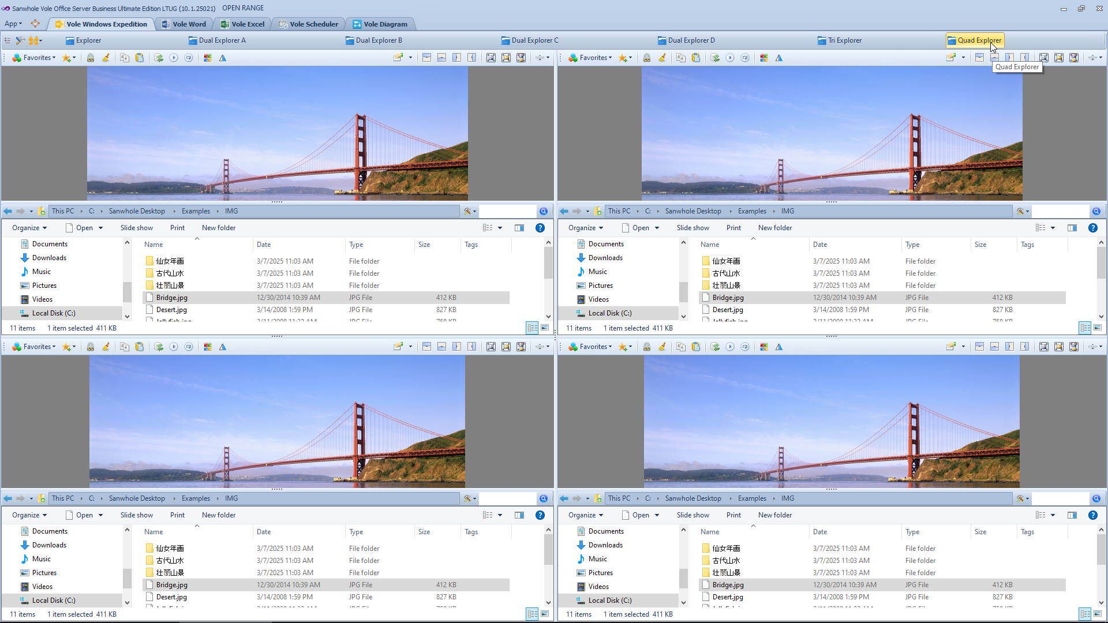This screenshot has width=1108, height=623.
Task: Click the blue triangle icon in bottom-right pane toolbar
Action: click(779, 347)
